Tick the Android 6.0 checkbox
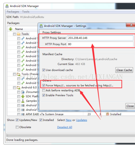Image resolution: width=135 pixels, height=146 pixels. tap(14, 88)
